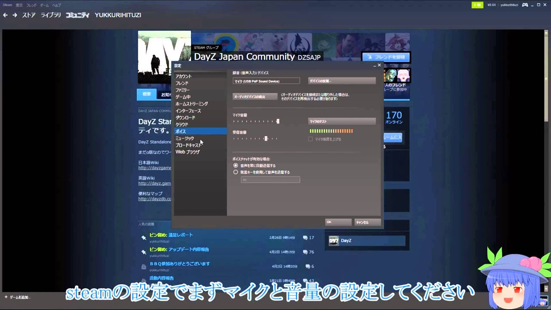Click the ¥0.64 wallet balance
This screenshot has height=310, width=551.
click(491, 5)
